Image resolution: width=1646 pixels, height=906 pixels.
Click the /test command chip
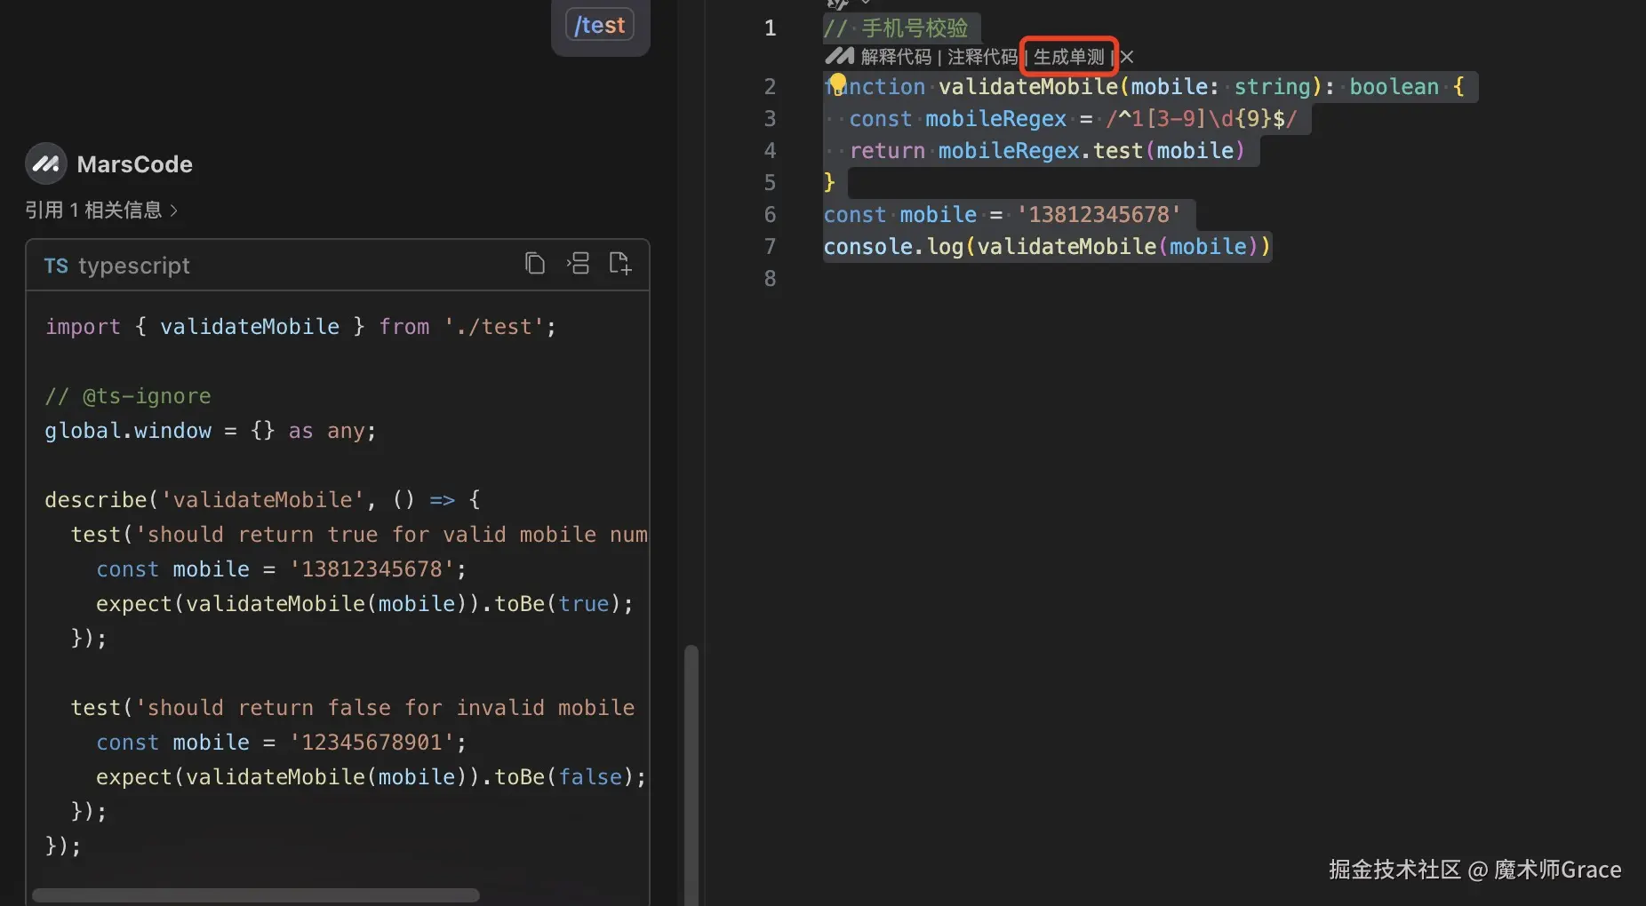pos(600,25)
